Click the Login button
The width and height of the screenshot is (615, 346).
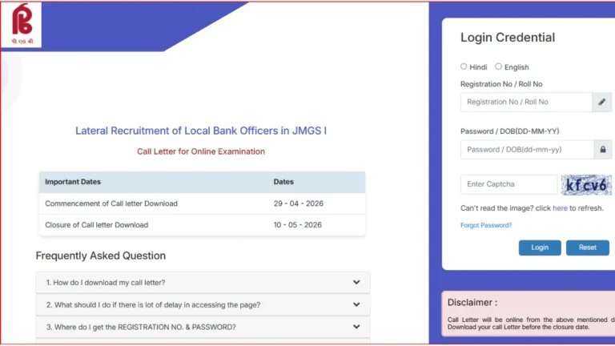(540, 247)
